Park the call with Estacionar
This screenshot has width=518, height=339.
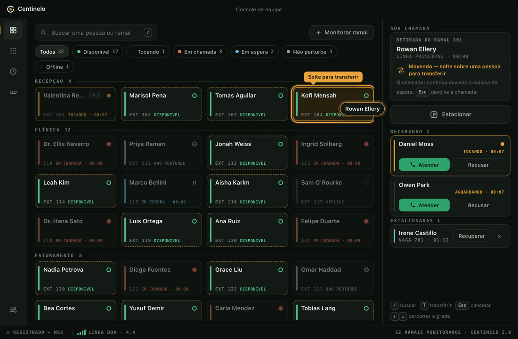click(450, 114)
